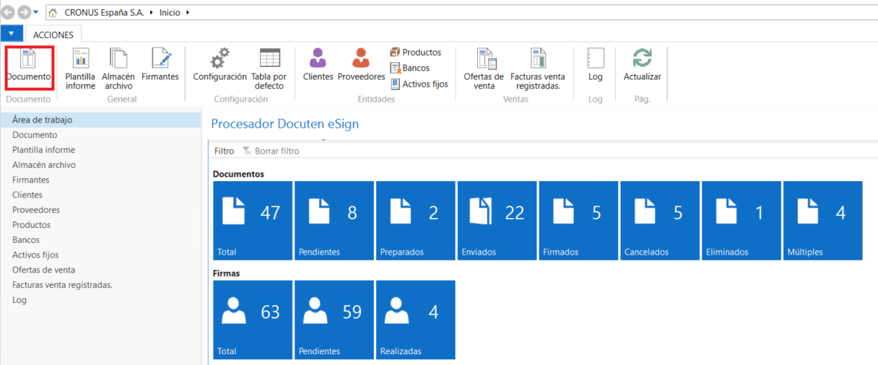Viewport: 878px width, 365px height.
Task: Select Log in navigation pane
Action: click(x=100, y=300)
